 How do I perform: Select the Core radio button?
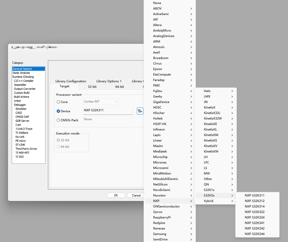tap(58, 102)
